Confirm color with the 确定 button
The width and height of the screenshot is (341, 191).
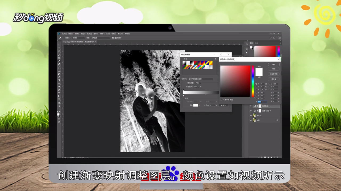[274, 64]
